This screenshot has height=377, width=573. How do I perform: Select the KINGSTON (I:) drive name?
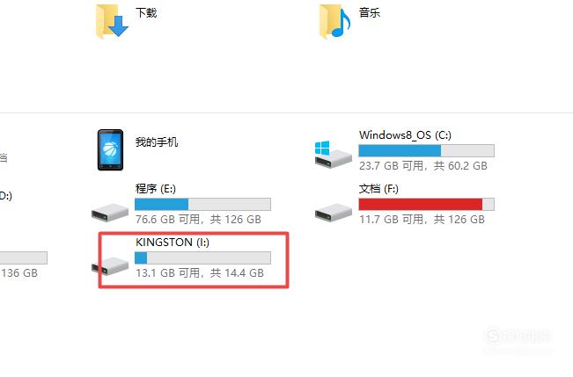173,243
